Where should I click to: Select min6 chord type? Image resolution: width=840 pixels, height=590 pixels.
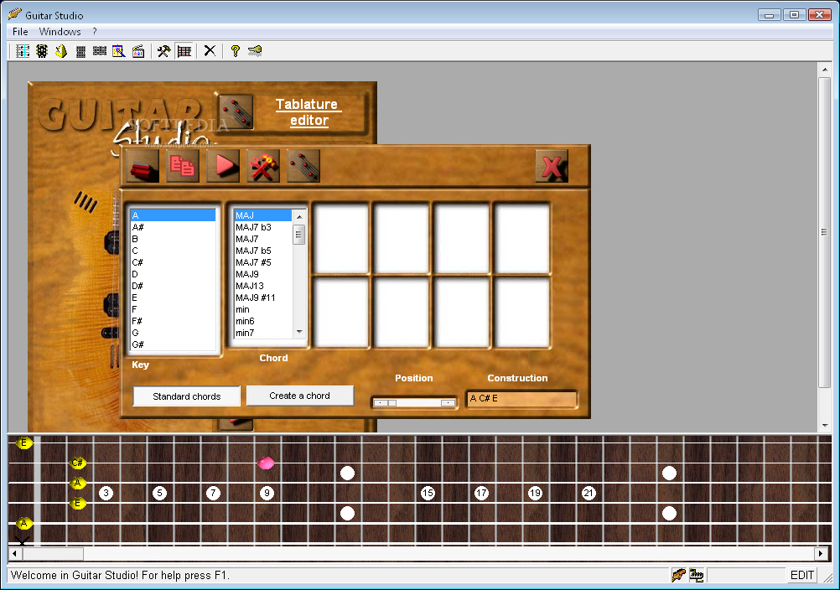(263, 321)
